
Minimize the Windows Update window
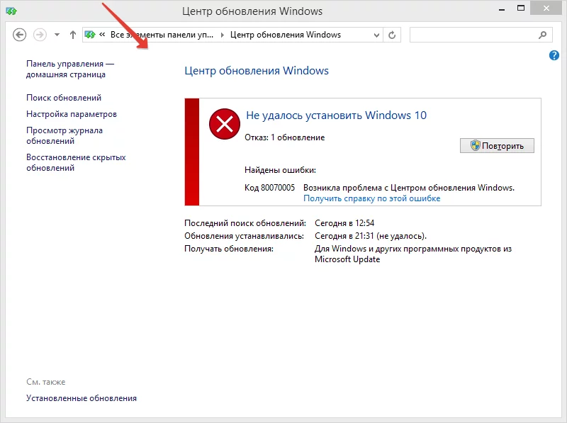tap(502, 9)
